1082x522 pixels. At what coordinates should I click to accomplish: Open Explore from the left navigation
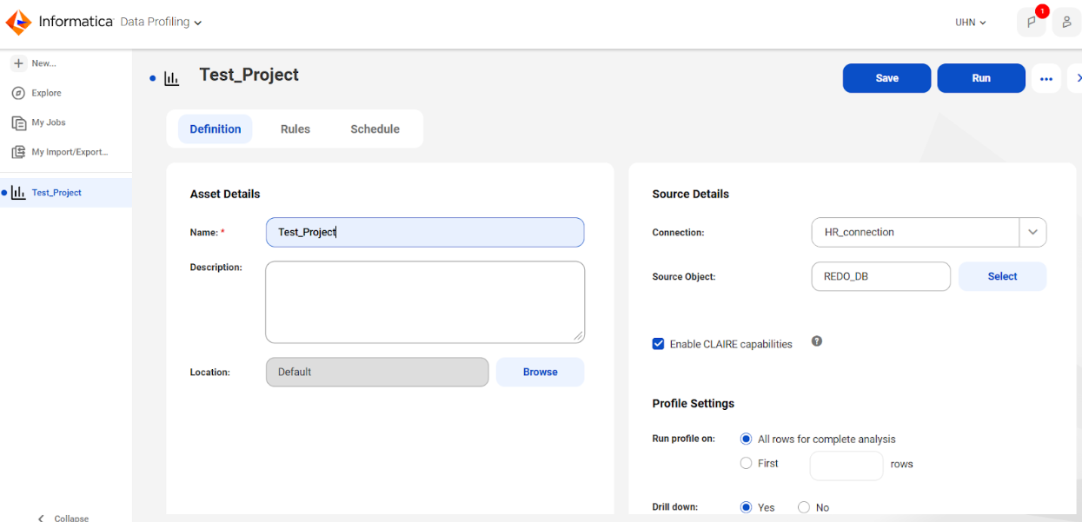(19, 92)
